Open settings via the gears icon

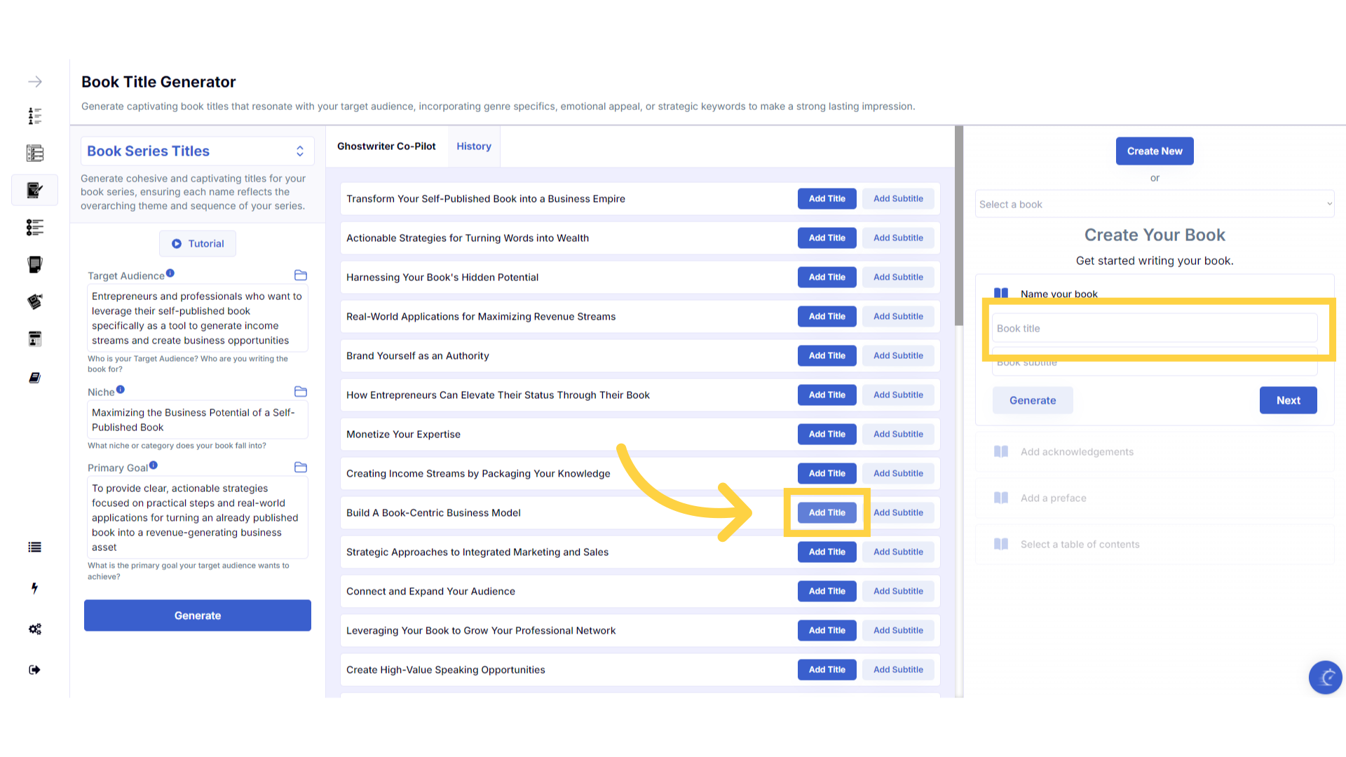point(34,629)
